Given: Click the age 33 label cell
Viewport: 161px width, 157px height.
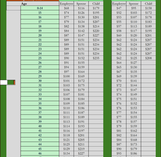Looking at the screenshot, I should pyautogui.click(x=40, y=94).
